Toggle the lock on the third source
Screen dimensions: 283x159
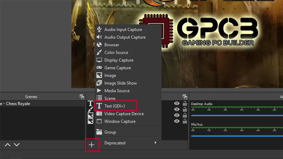(x=185, y=115)
